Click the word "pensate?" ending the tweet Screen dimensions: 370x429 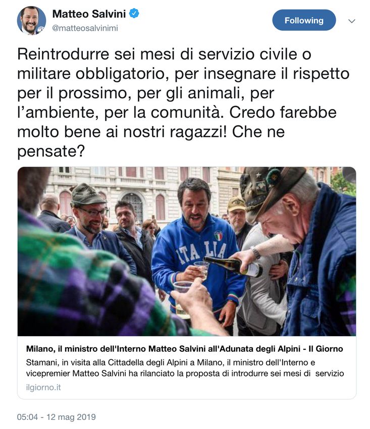click(51, 151)
